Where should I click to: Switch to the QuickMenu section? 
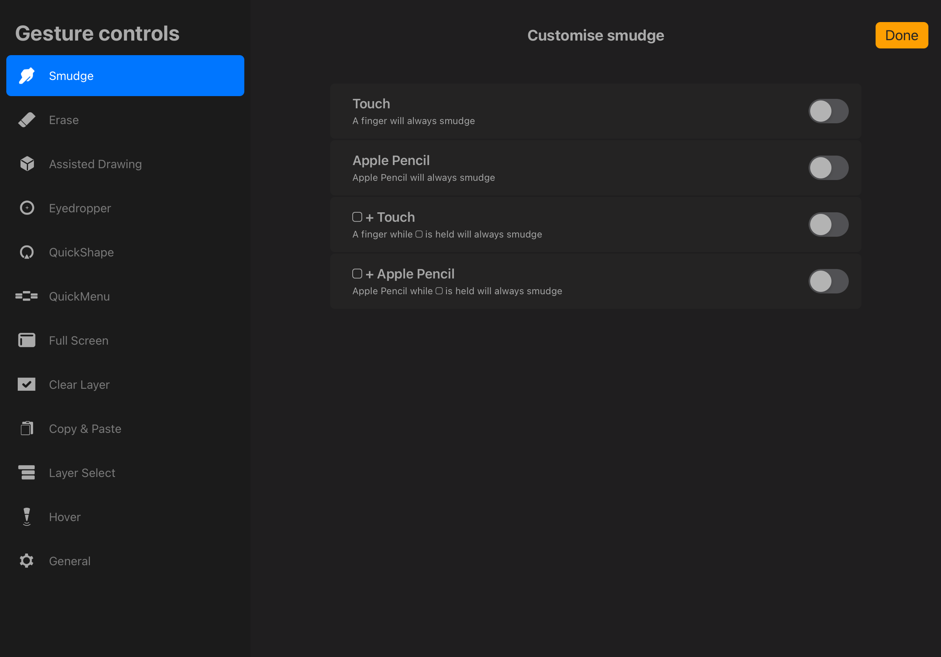pos(80,296)
